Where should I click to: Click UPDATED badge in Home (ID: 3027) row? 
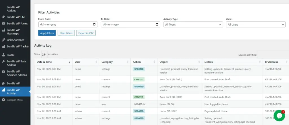coord(139,111)
